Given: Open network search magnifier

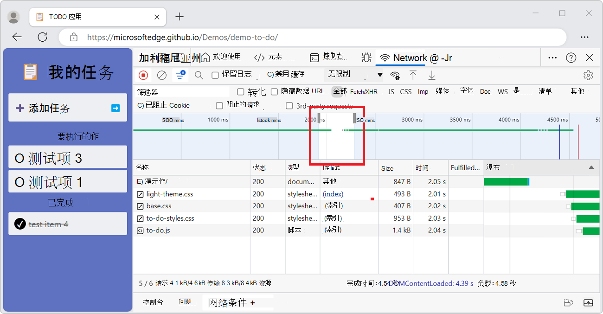Looking at the screenshot, I should click(x=199, y=75).
